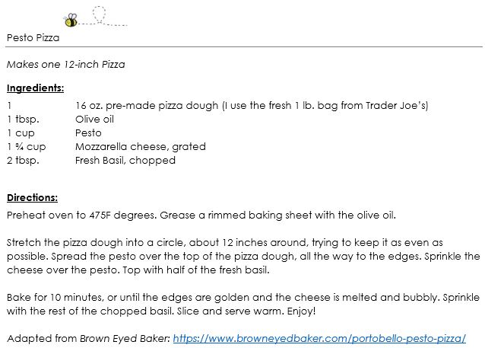The image size is (485, 348).
Task: Click the "2 tbsp." quantity
Action: coord(22,161)
